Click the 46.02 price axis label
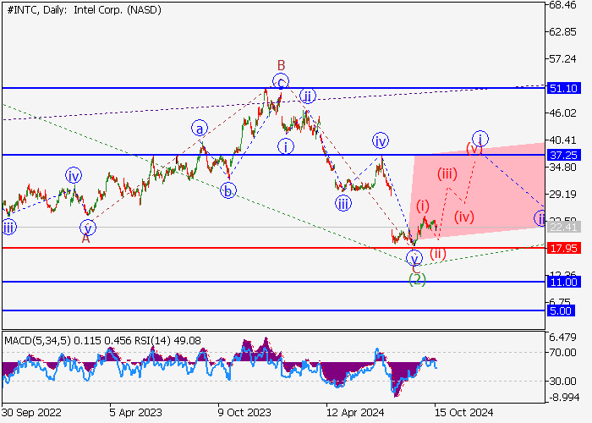Viewport: 592px width, 423px height. click(x=562, y=113)
